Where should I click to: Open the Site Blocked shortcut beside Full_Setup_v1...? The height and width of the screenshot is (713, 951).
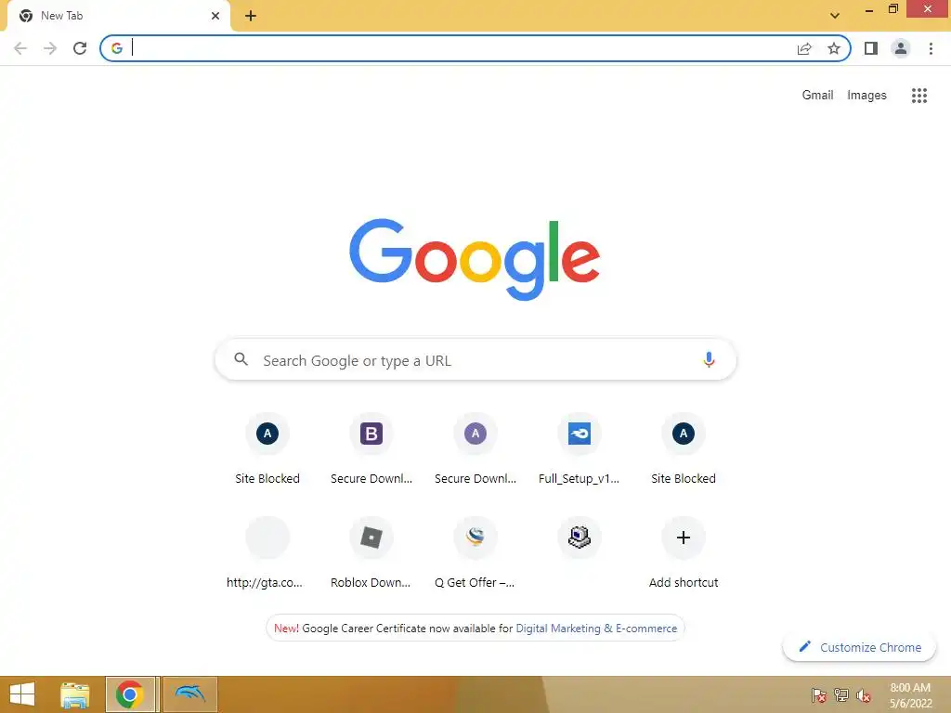(x=684, y=449)
